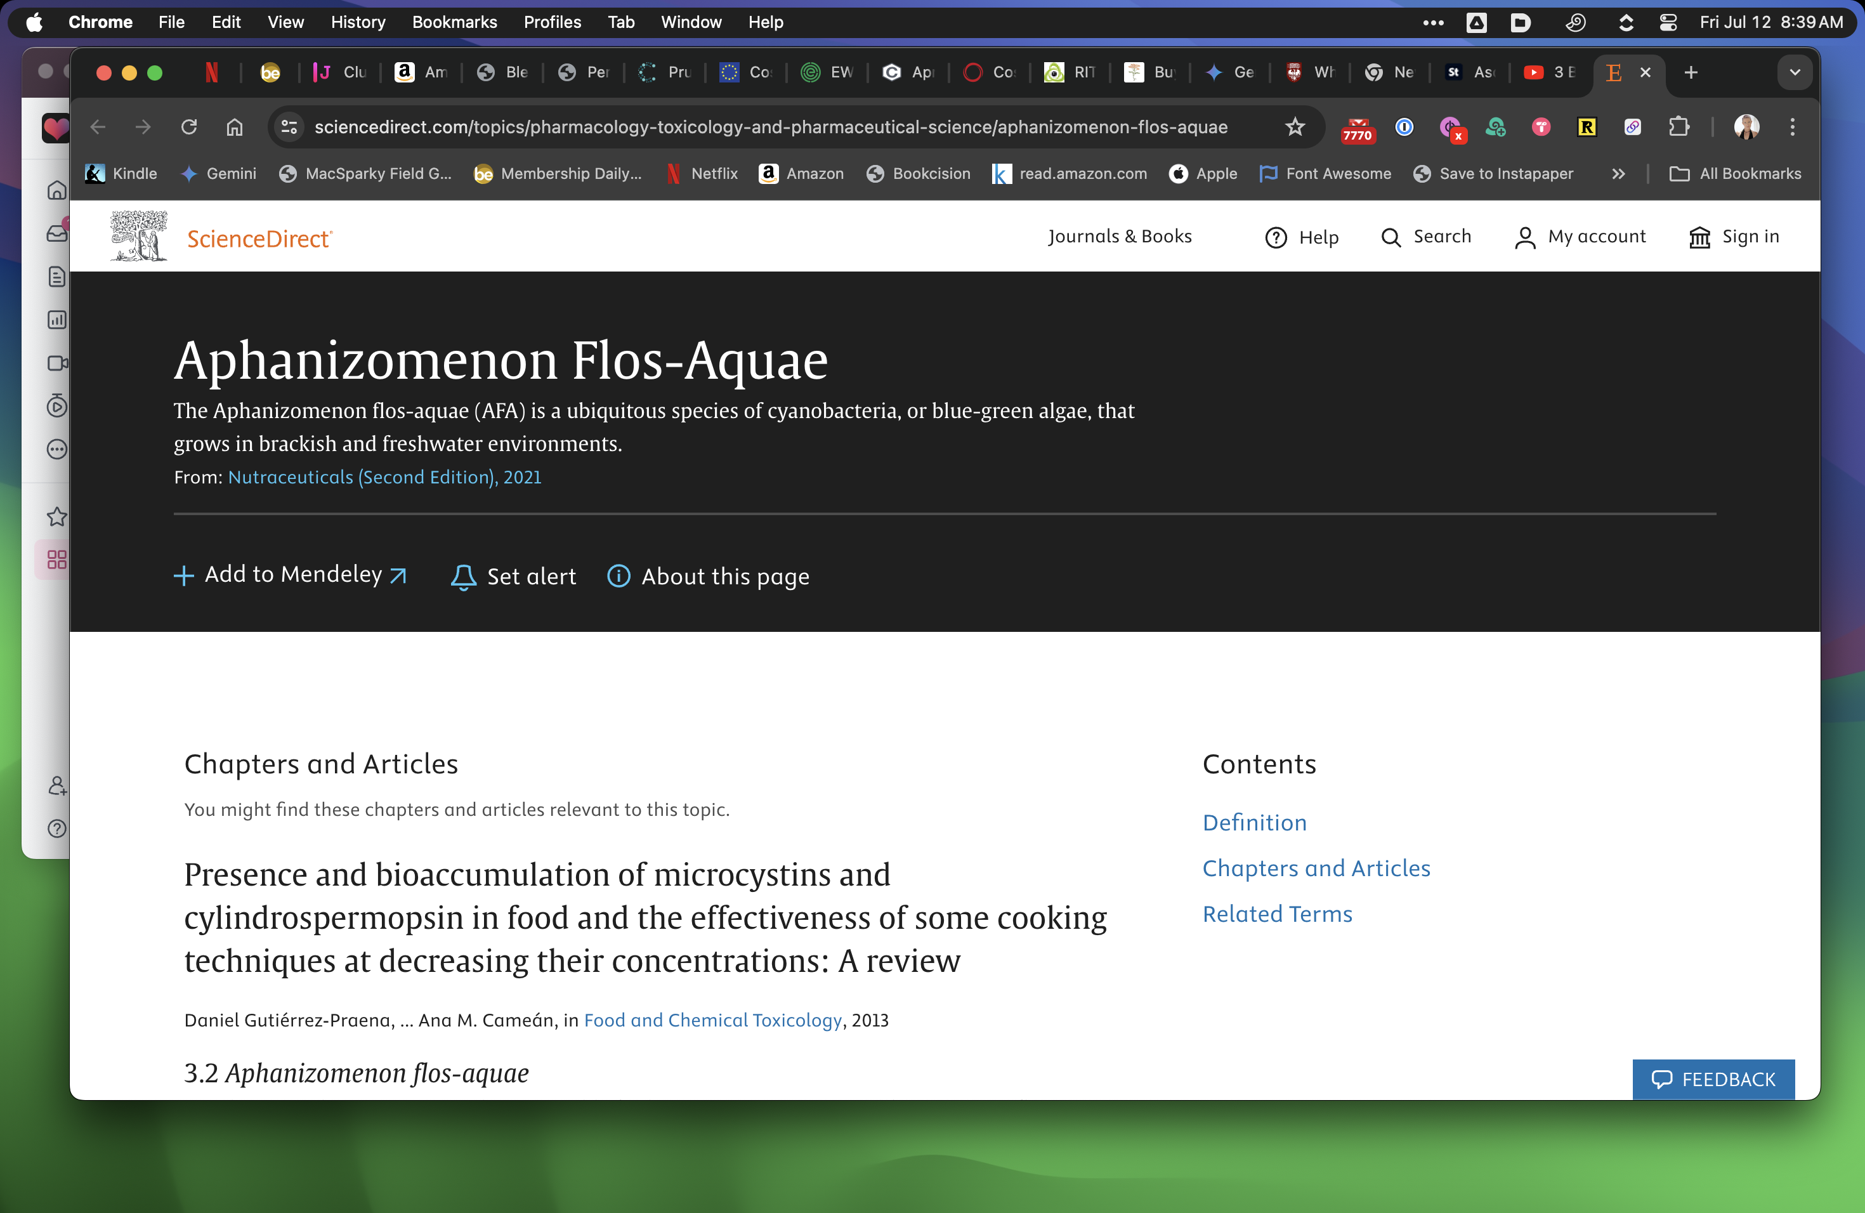Open the All Bookmarks folder
This screenshot has width=1865, height=1213.
(1735, 174)
